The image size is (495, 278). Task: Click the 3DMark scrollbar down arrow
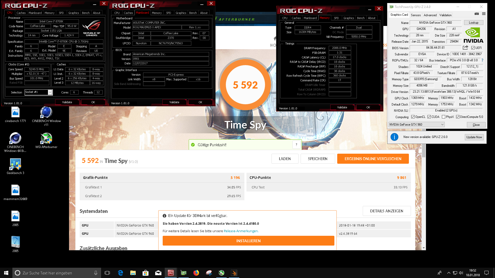point(424,248)
